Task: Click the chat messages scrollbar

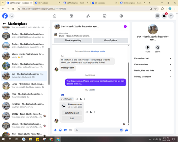Action: pyautogui.click(x=128, y=93)
